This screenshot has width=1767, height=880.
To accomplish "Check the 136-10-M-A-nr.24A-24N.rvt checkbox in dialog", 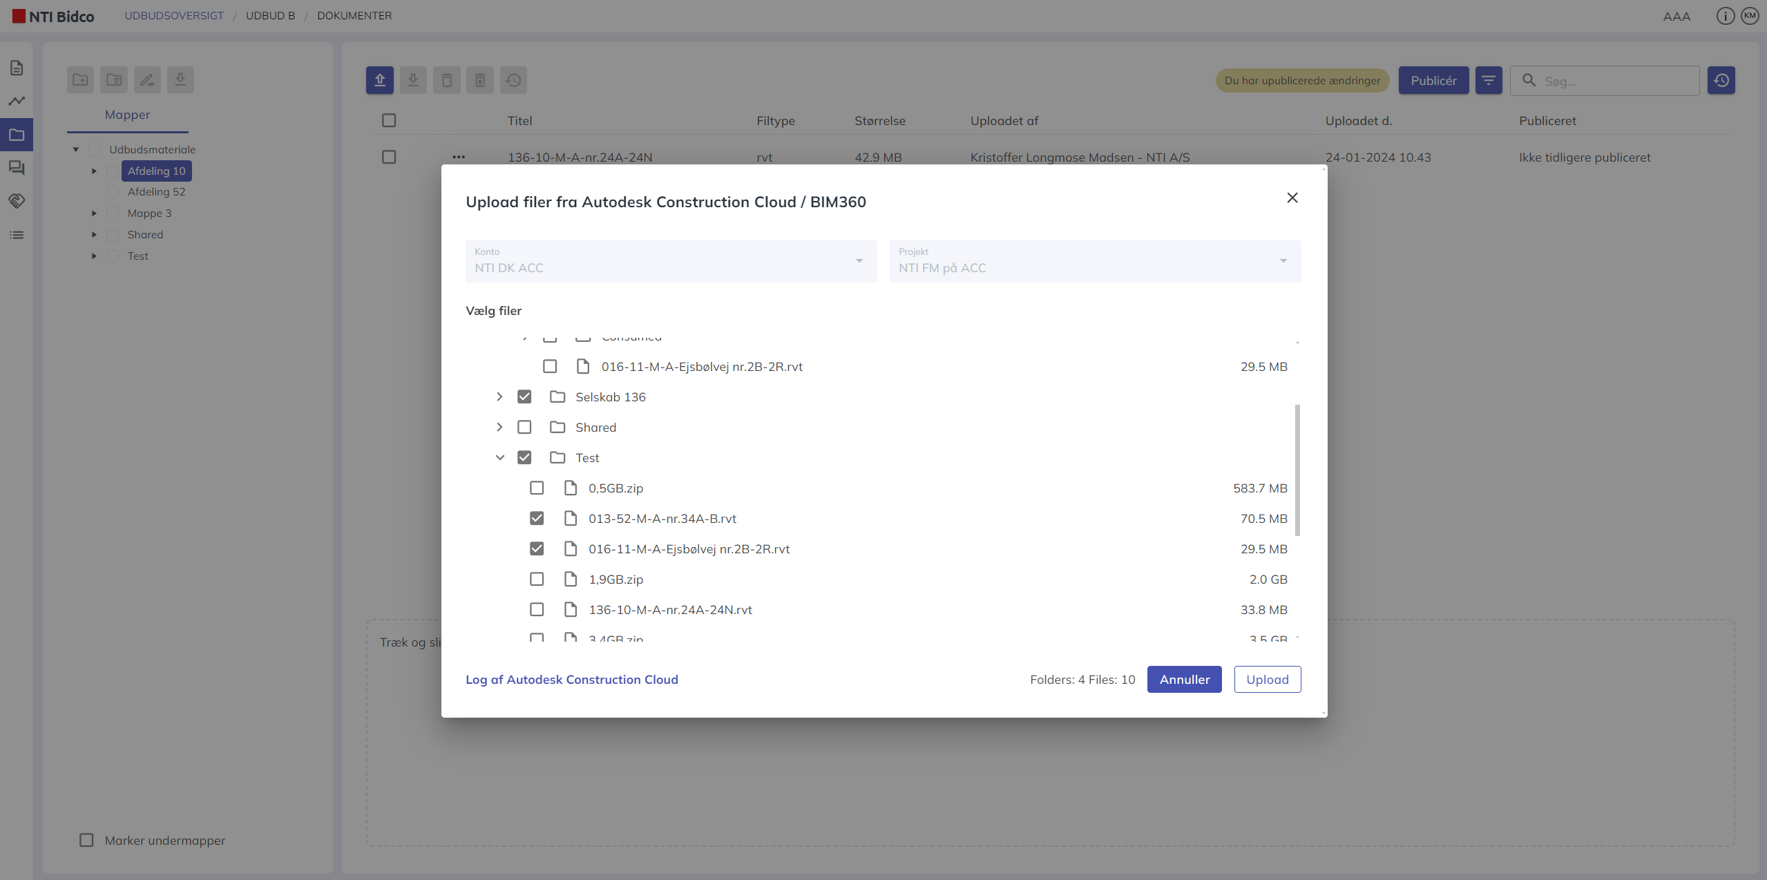I will pyautogui.click(x=537, y=609).
